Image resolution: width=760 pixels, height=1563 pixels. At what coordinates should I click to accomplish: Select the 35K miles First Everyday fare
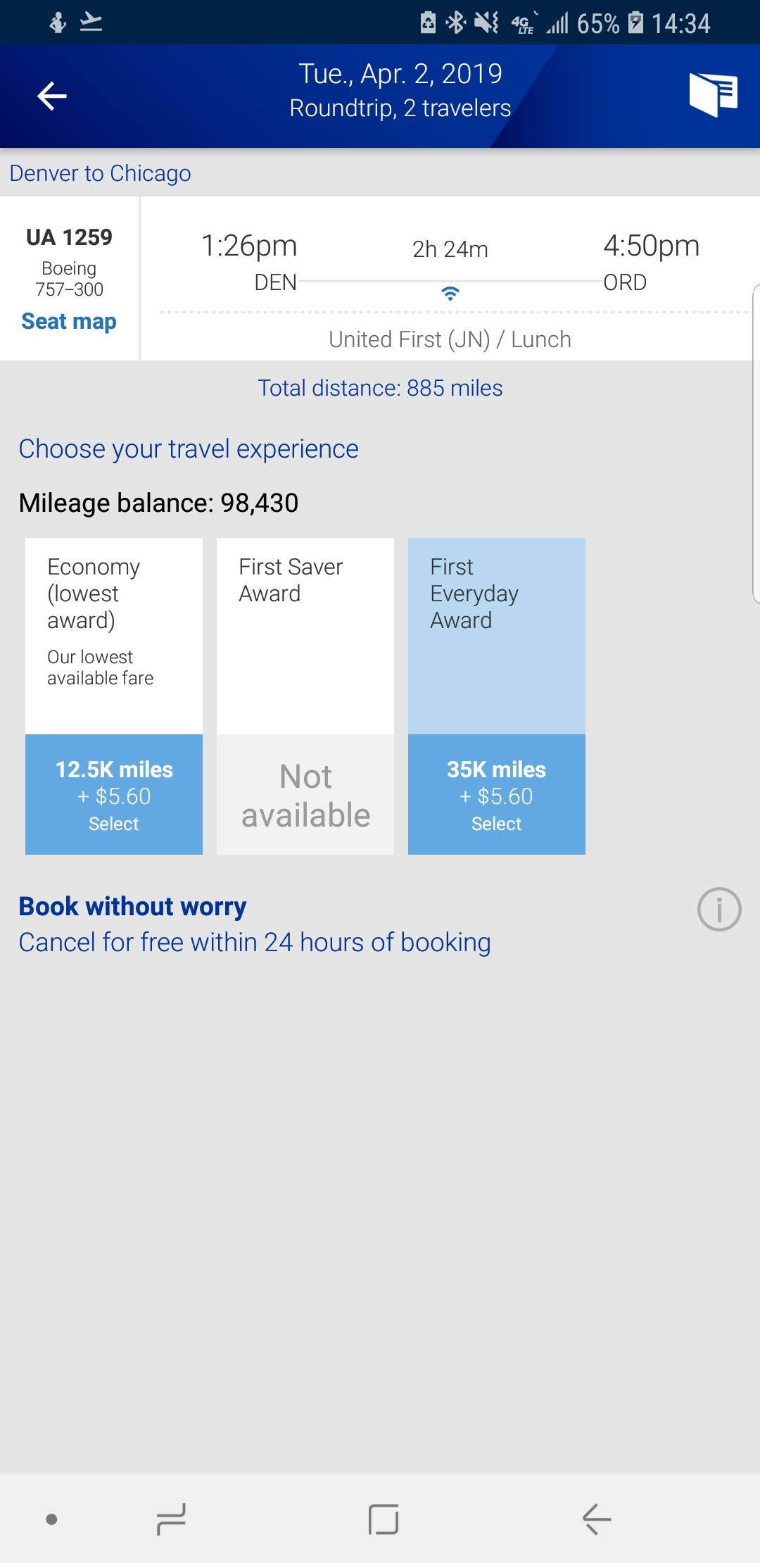pyautogui.click(x=497, y=795)
